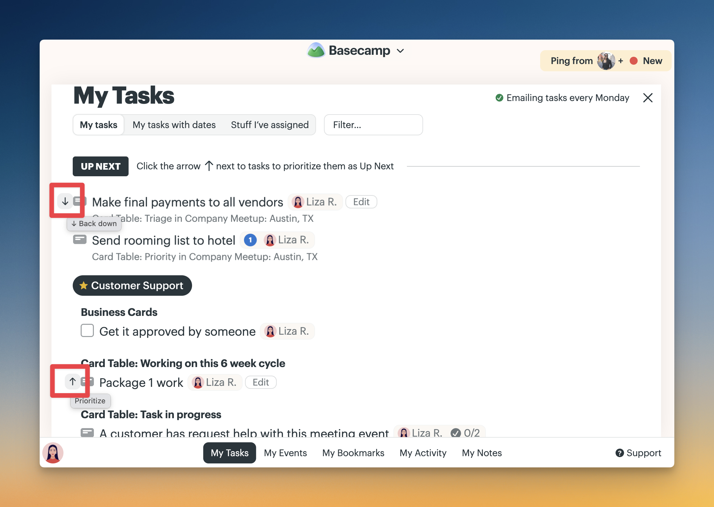Check the Get it approved by someone checkbox
The height and width of the screenshot is (507, 714).
pyautogui.click(x=87, y=330)
